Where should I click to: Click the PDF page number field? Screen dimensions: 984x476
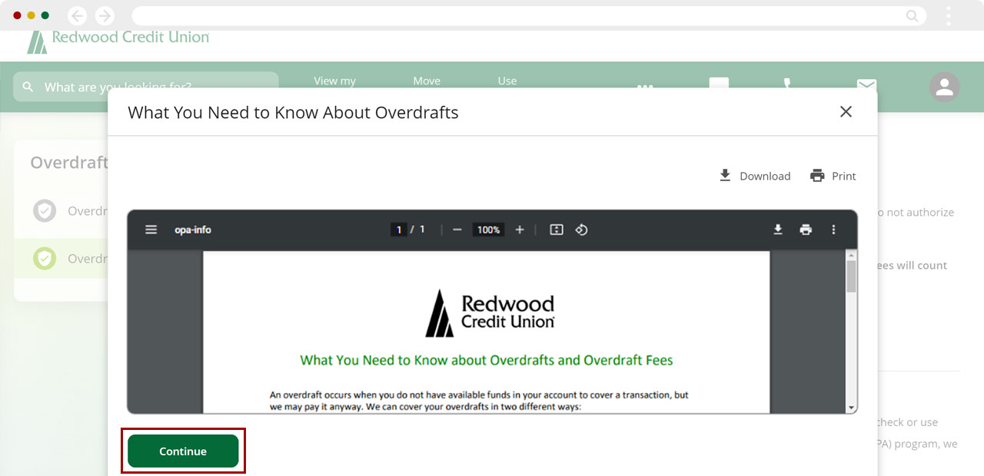pyautogui.click(x=398, y=230)
